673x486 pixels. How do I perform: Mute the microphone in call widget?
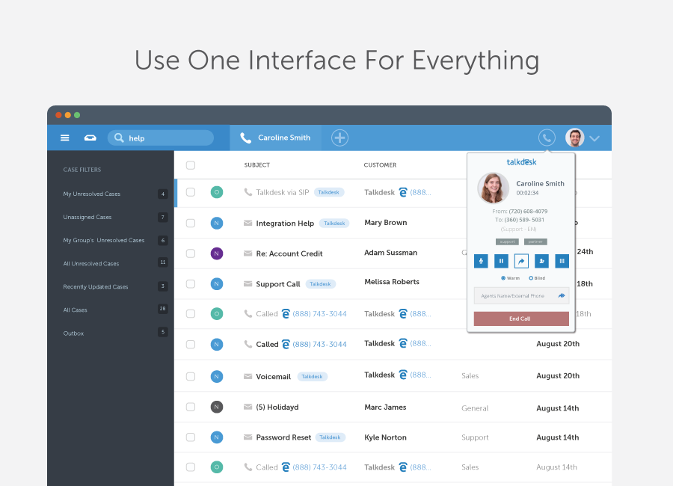[481, 261]
